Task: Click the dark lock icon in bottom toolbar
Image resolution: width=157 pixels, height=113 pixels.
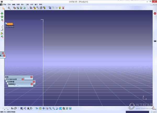Action: click(28, 108)
